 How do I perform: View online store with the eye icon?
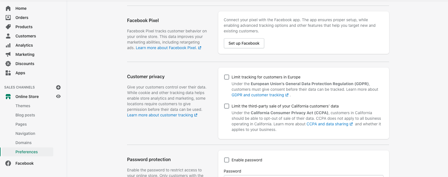click(x=58, y=96)
